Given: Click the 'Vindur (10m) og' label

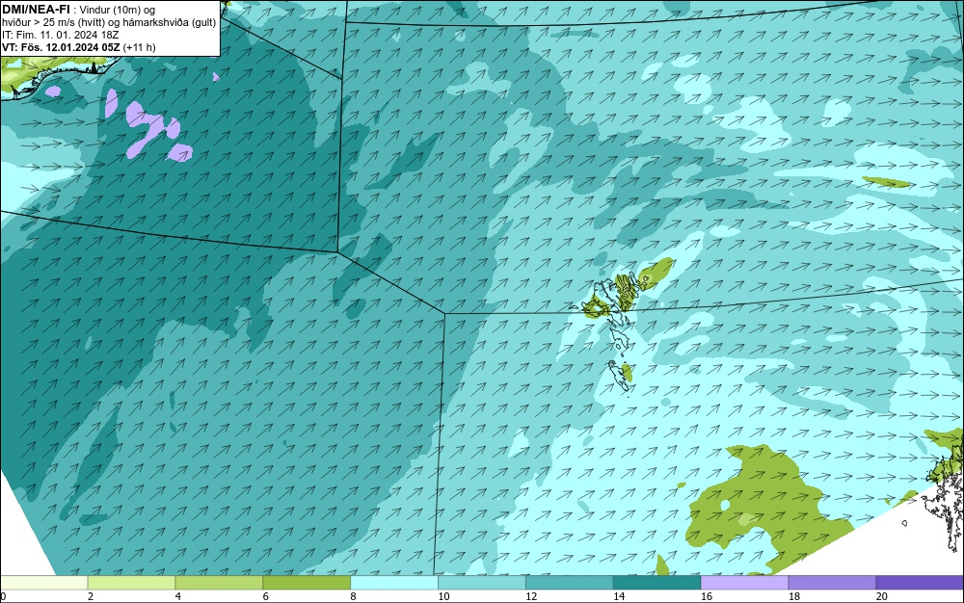Looking at the screenshot, I should pyautogui.click(x=118, y=10).
